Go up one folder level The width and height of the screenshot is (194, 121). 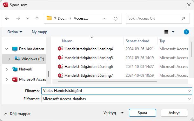pyautogui.click(x=37, y=18)
